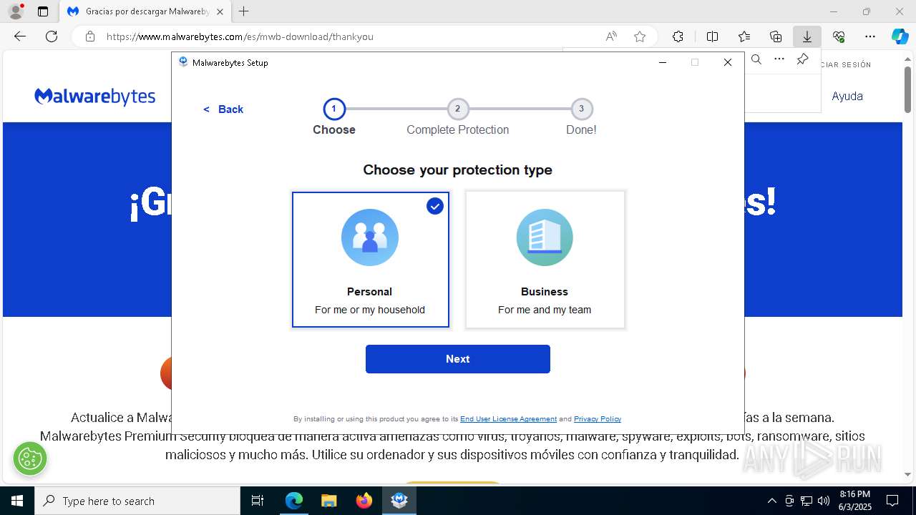This screenshot has width=916, height=515.
Task: Open Downloads icon in Edge toolbar
Action: click(x=807, y=36)
